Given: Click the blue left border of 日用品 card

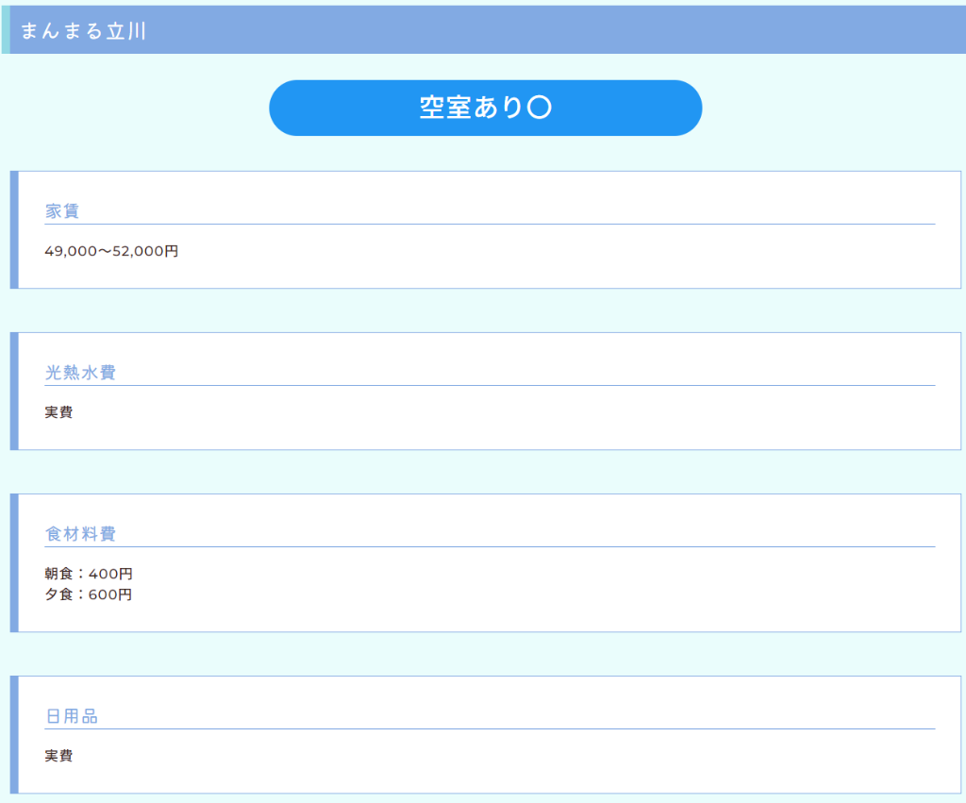Looking at the screenshot, I should 14,734.
